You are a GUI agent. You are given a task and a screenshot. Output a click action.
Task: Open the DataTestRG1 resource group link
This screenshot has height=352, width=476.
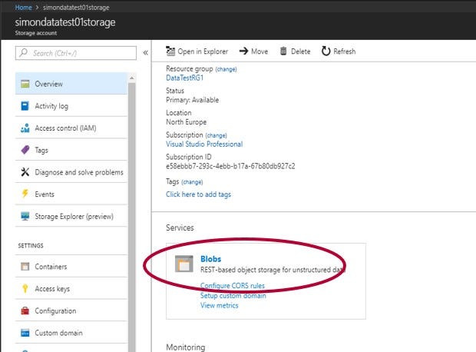184,78
